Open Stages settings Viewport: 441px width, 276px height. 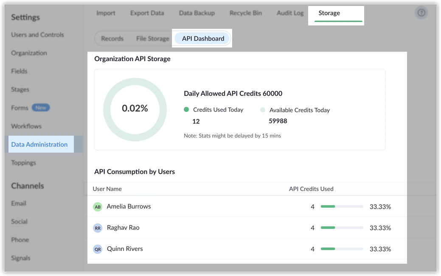(x=20, y=89)
